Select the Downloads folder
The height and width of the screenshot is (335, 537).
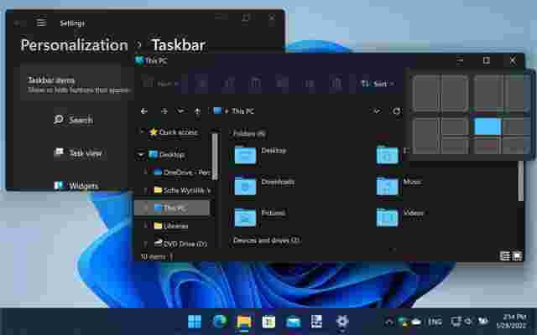pyautogui.click(x=264, y=186)
